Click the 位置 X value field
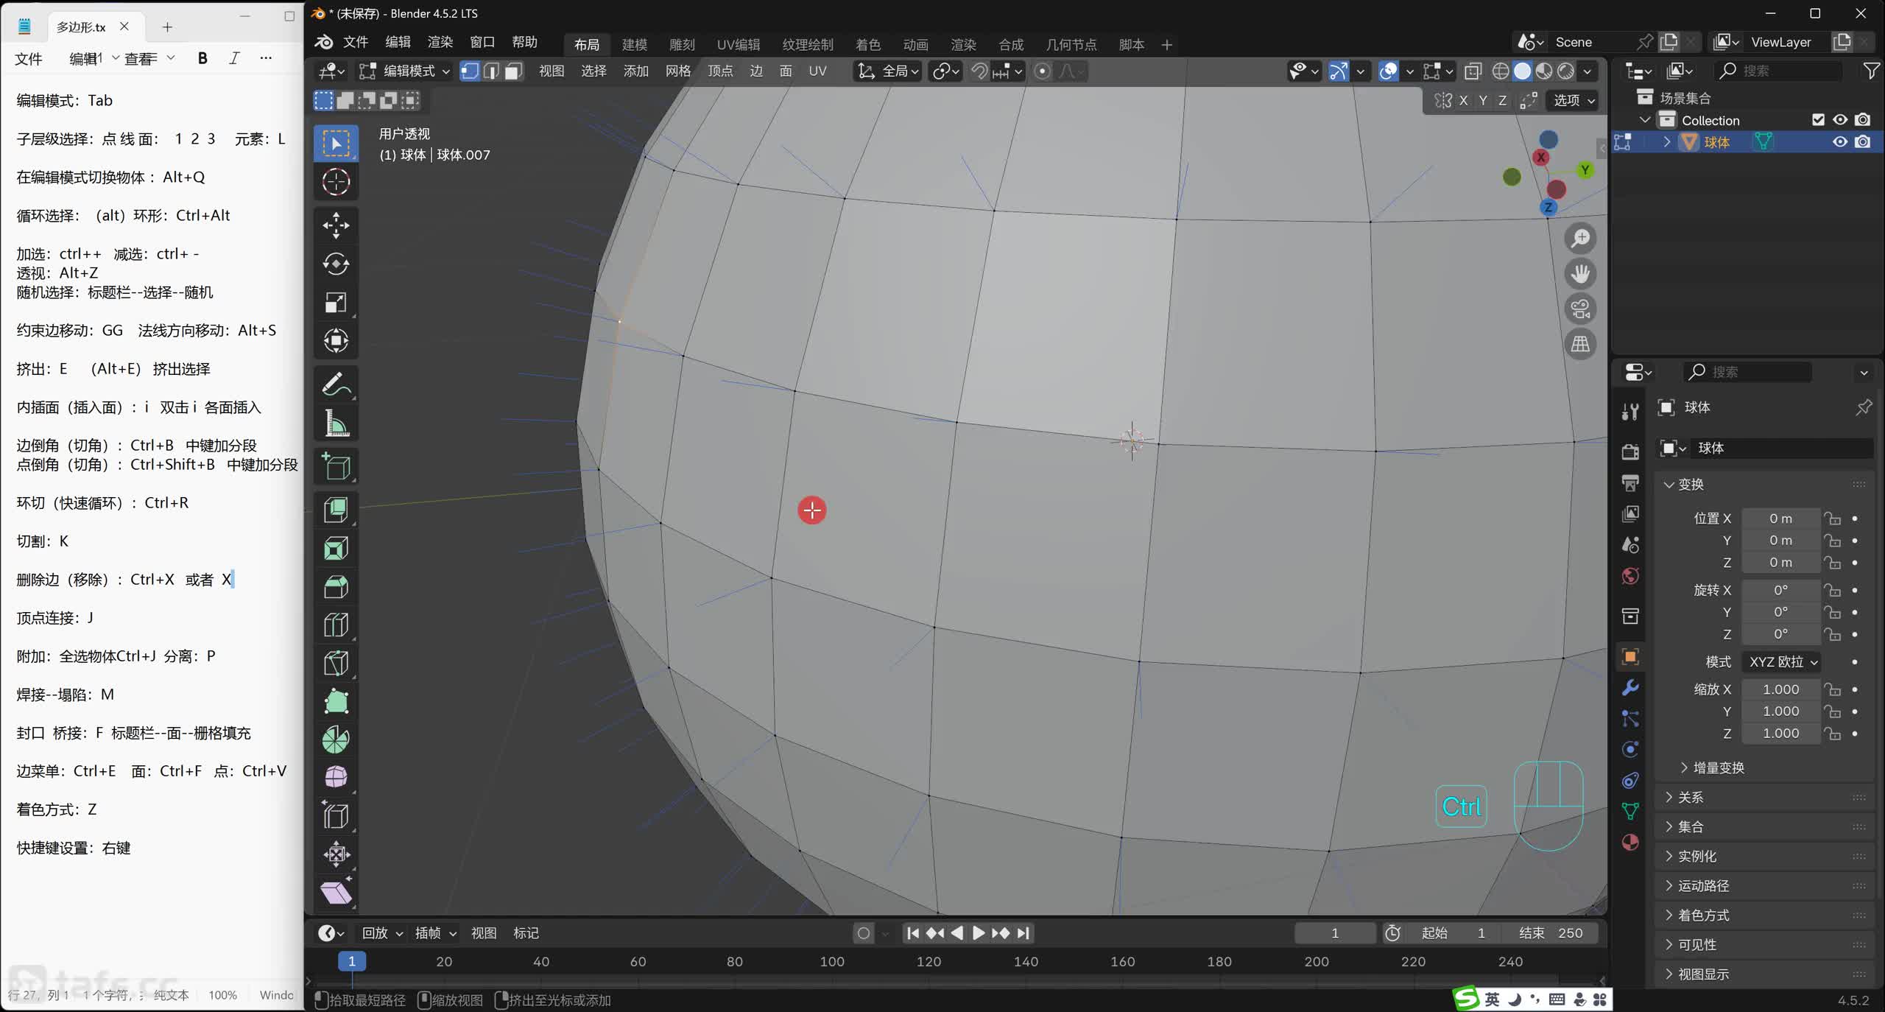The width and height of the screenshot is (1885, 1012). click(1780, 519)
